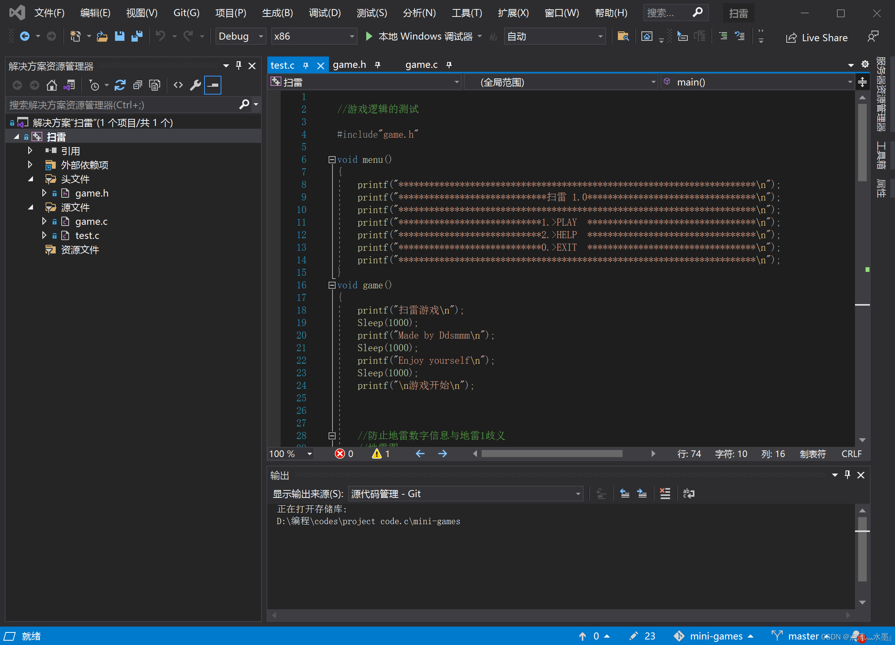This screenshot has height=645, width=895.
Task: Open the output source dropdown
Action: tap(466, 494)
